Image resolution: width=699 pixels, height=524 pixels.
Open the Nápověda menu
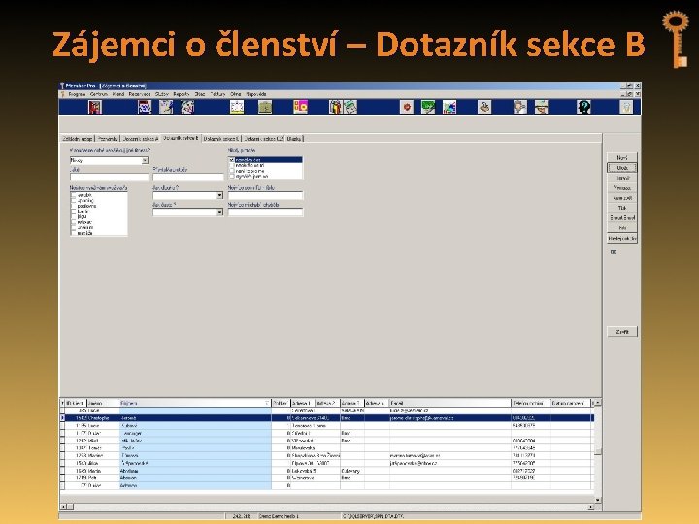tap(256, 94)
